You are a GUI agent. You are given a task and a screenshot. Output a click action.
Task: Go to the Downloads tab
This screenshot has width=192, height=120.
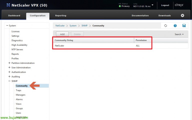point(164,15)
